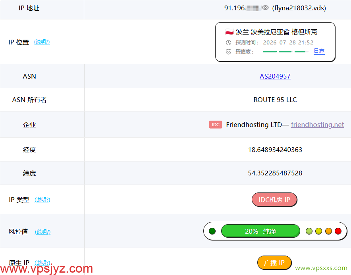Open 说明 help link for IP 类型
The height and width of the screenshot is (275, 351).
(x=42, y=200)
